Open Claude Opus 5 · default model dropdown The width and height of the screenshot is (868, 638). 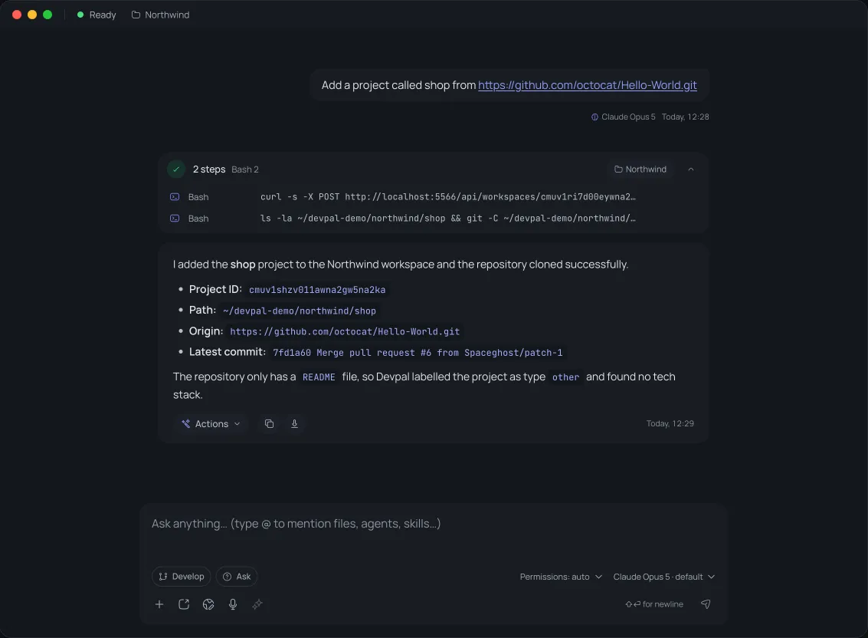(663, 577)
